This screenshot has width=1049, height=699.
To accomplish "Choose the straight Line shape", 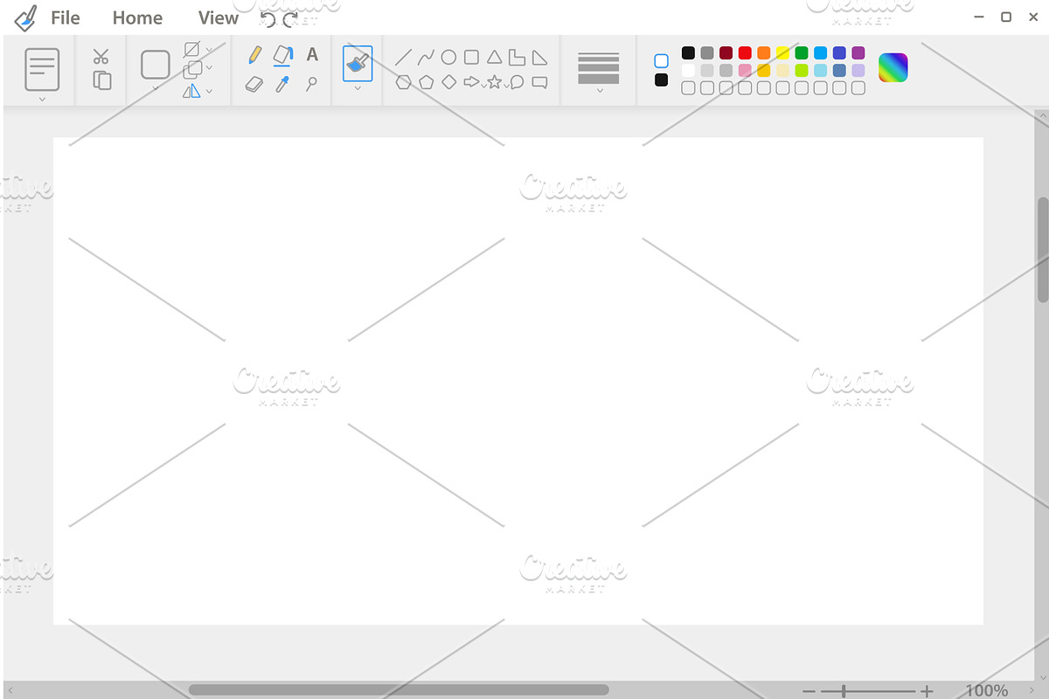I will tap(403, 58).
